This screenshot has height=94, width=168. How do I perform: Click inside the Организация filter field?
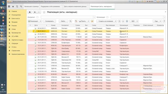(x=137, y=17)
